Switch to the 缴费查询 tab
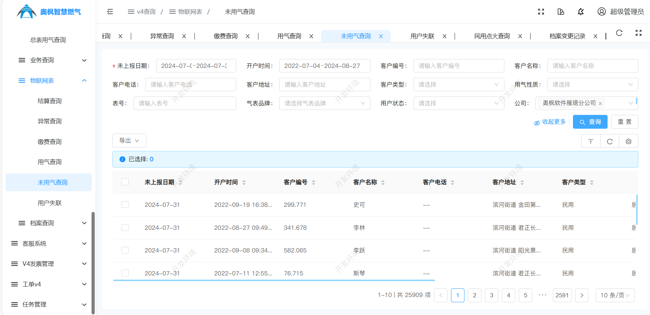 226,36
